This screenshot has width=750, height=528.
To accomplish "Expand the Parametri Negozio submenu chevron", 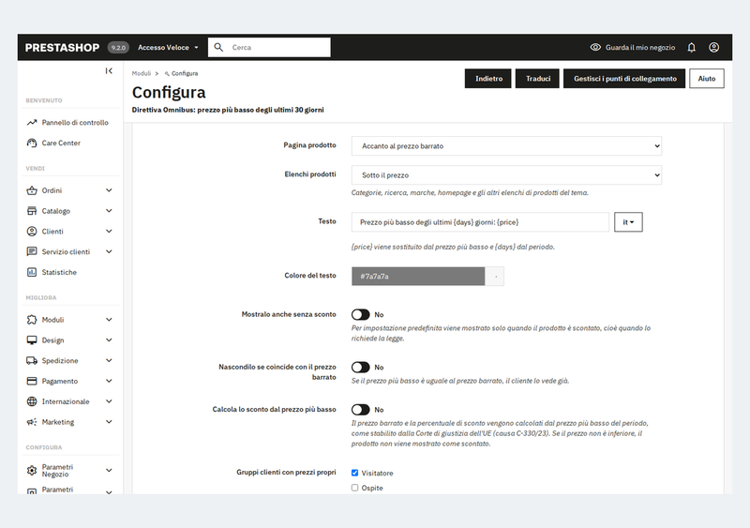I will [x=109, y=471].
